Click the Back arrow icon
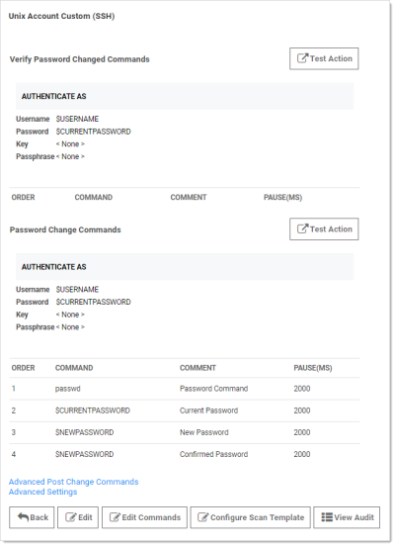 coord(23,517)
